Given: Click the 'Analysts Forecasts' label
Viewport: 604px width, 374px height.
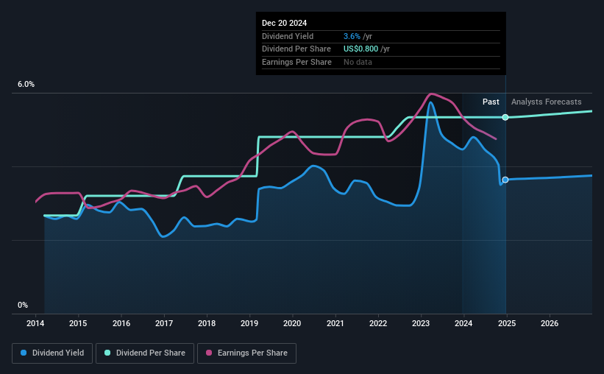Looking at the screenshot, I should coord(546,102).
